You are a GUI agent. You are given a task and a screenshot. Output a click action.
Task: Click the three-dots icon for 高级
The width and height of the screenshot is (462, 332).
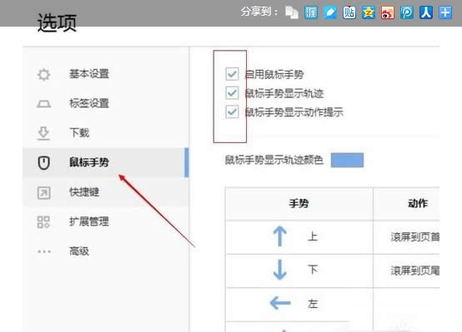[44, 251]
